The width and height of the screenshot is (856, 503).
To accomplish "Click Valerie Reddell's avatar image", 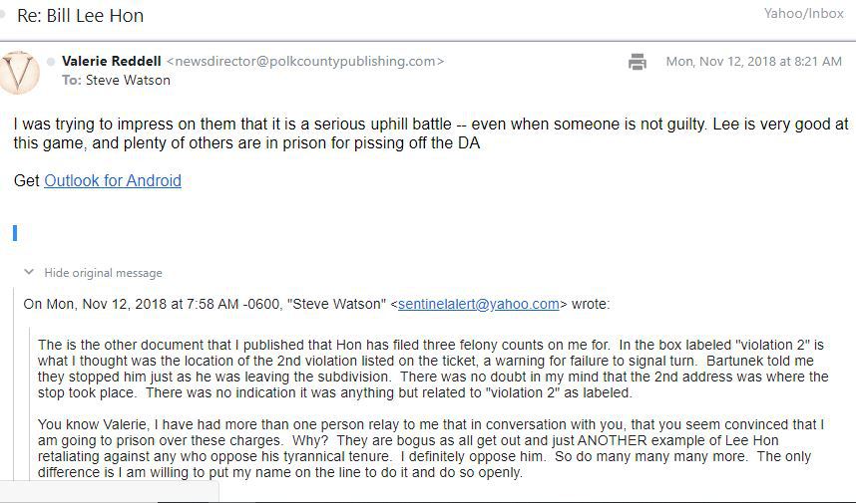I will click(x=19, y=72).
